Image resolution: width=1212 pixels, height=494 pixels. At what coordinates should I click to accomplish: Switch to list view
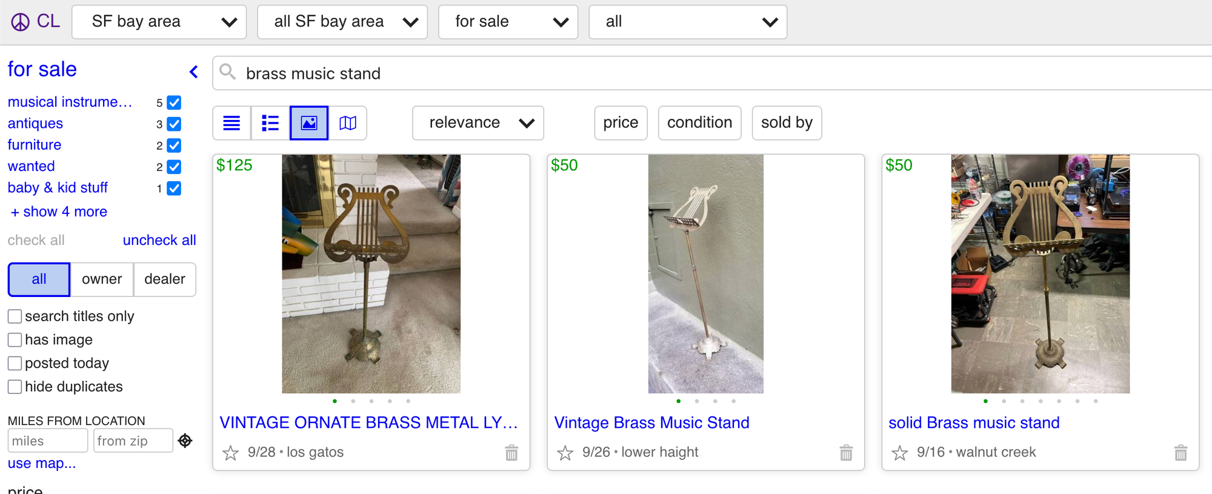coord(231,122)
